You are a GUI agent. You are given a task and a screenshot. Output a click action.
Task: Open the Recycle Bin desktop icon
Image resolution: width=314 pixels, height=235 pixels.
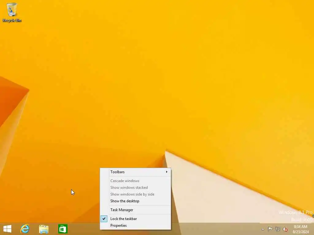click(12, 12)
